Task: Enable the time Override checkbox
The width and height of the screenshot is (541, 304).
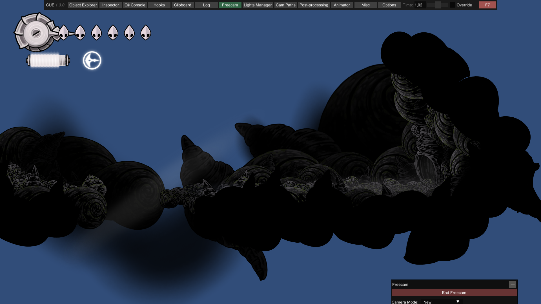Action: click(x=452, y=5)
